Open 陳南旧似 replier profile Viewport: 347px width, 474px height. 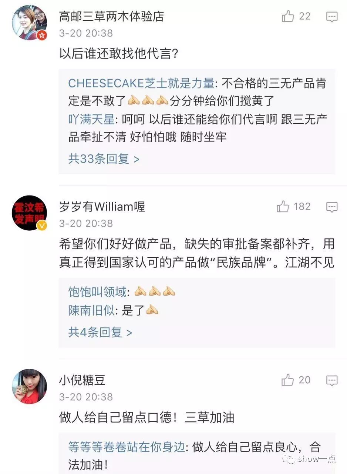pos(91,310)
